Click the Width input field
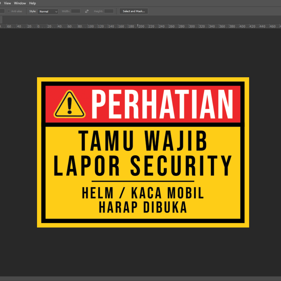This screenshot has width=281, height=281. click(76, 11)
